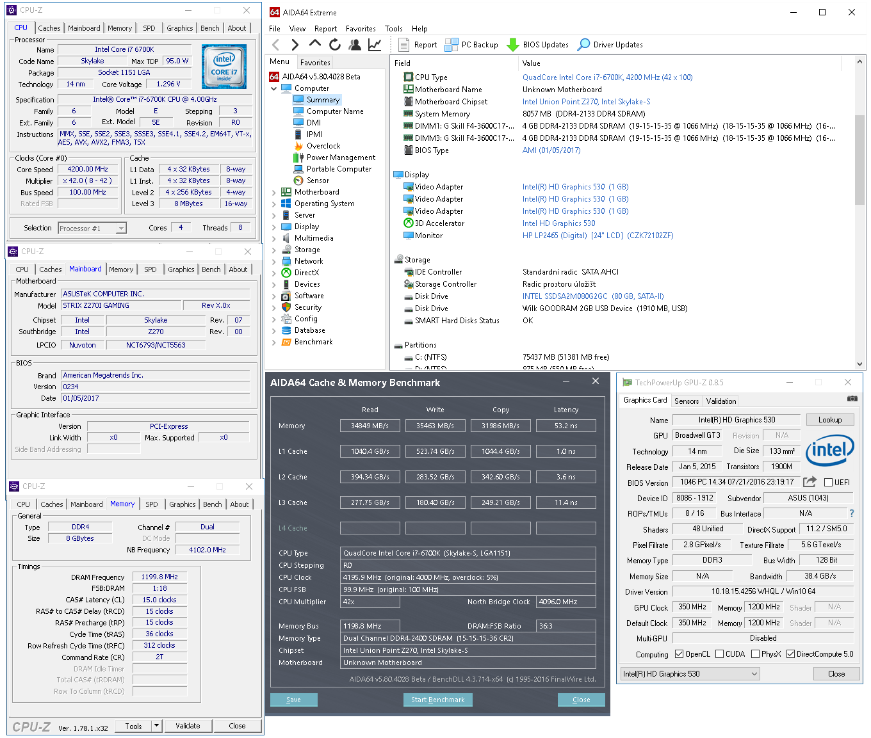Open the AIDA64 Tools menu
The width and height of the screenshot is (871, 738).
[x=393, y=29]
